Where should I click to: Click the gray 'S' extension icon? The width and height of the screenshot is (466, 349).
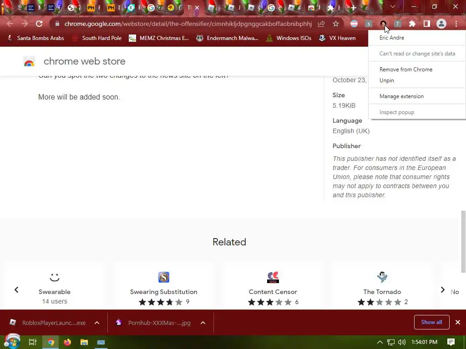(x=369, y=24)
